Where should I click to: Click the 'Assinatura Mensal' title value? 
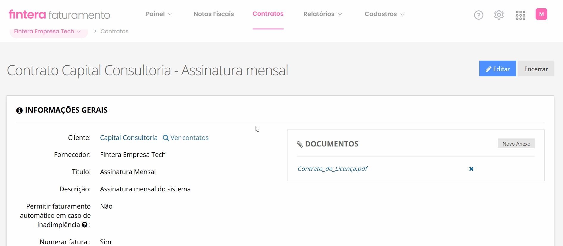click(128, 172)
